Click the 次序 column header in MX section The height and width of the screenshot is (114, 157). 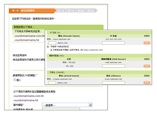click(69, 59)
